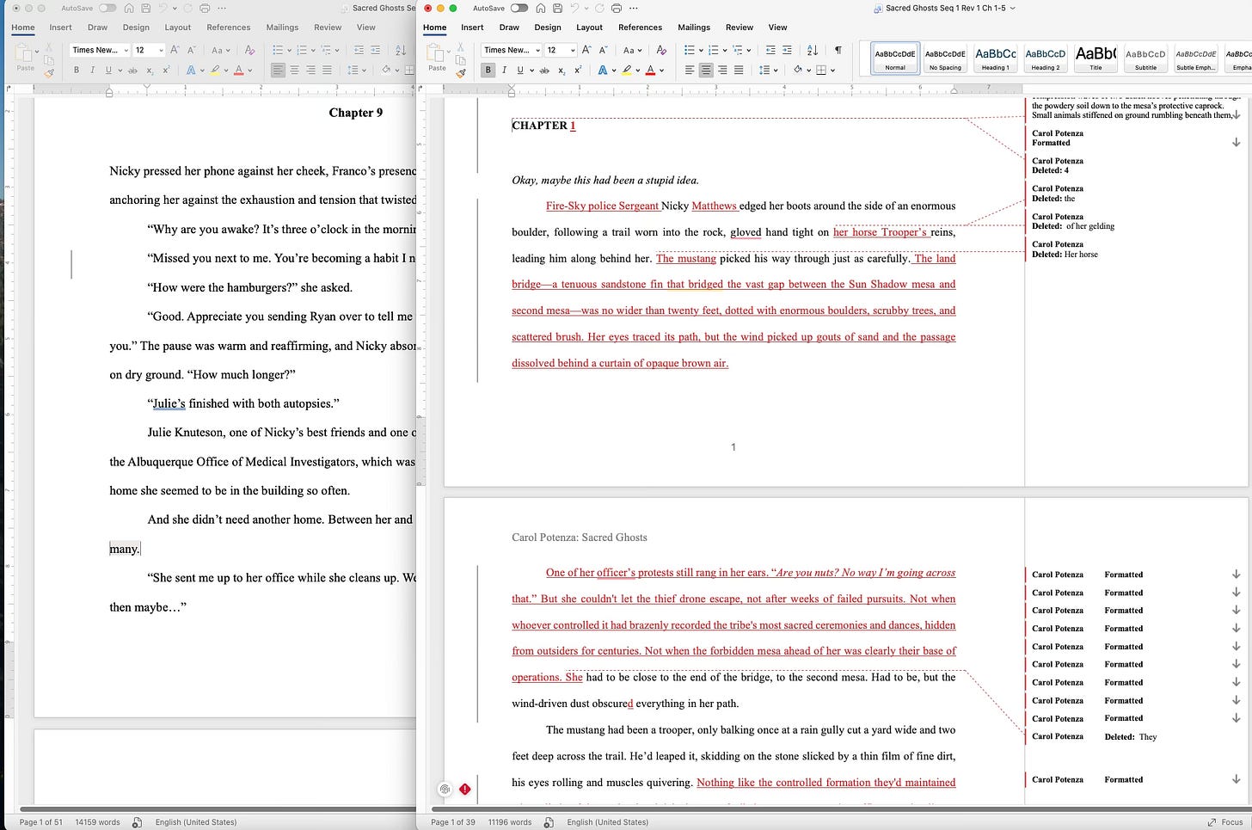Image resolution: width=1252 pixels, height=830 pixels.
Task: Click red alert icon at bottom of front document
Action: click(464, 789)
